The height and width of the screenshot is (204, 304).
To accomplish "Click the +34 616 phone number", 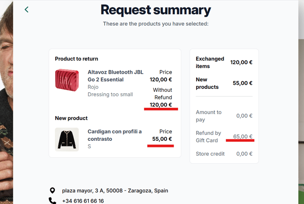I will 83,201.
